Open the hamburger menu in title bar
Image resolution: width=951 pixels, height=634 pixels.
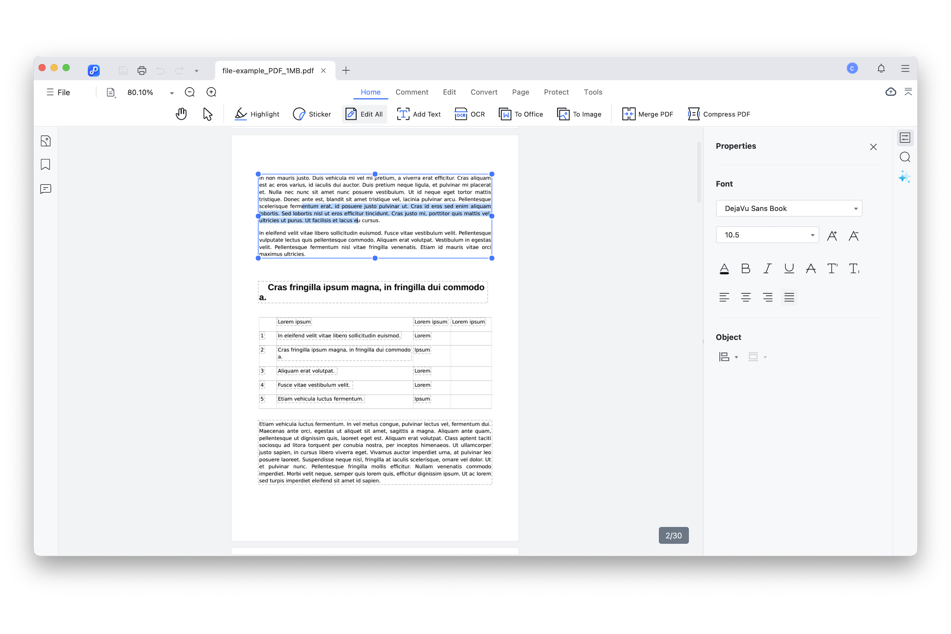pos(905,68)
